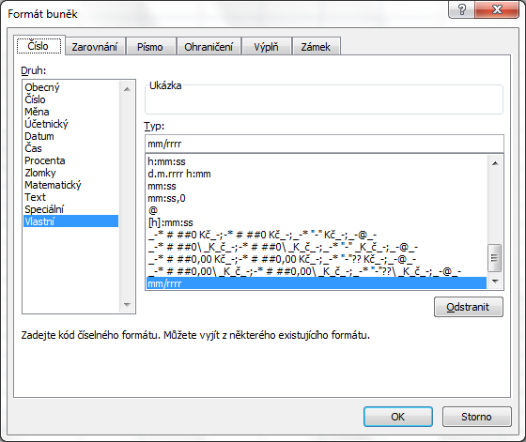Click the format list scroll down arrow
Viewport: 526px width, 442px height.
pos(495,282)
